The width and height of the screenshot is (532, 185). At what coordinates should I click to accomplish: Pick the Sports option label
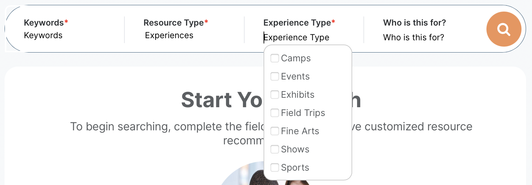(295, 167)
